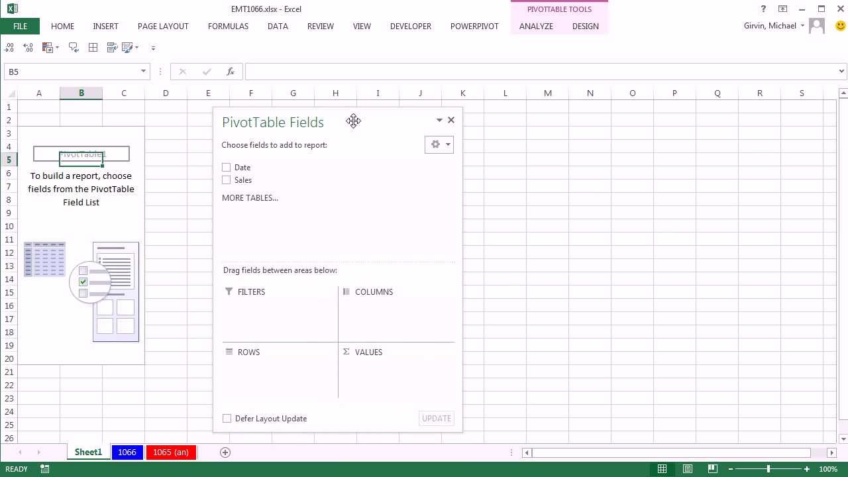The image size is (848, 477).
Task: Click the Cancel X icon in formula bar
Action: pos(183,72)
